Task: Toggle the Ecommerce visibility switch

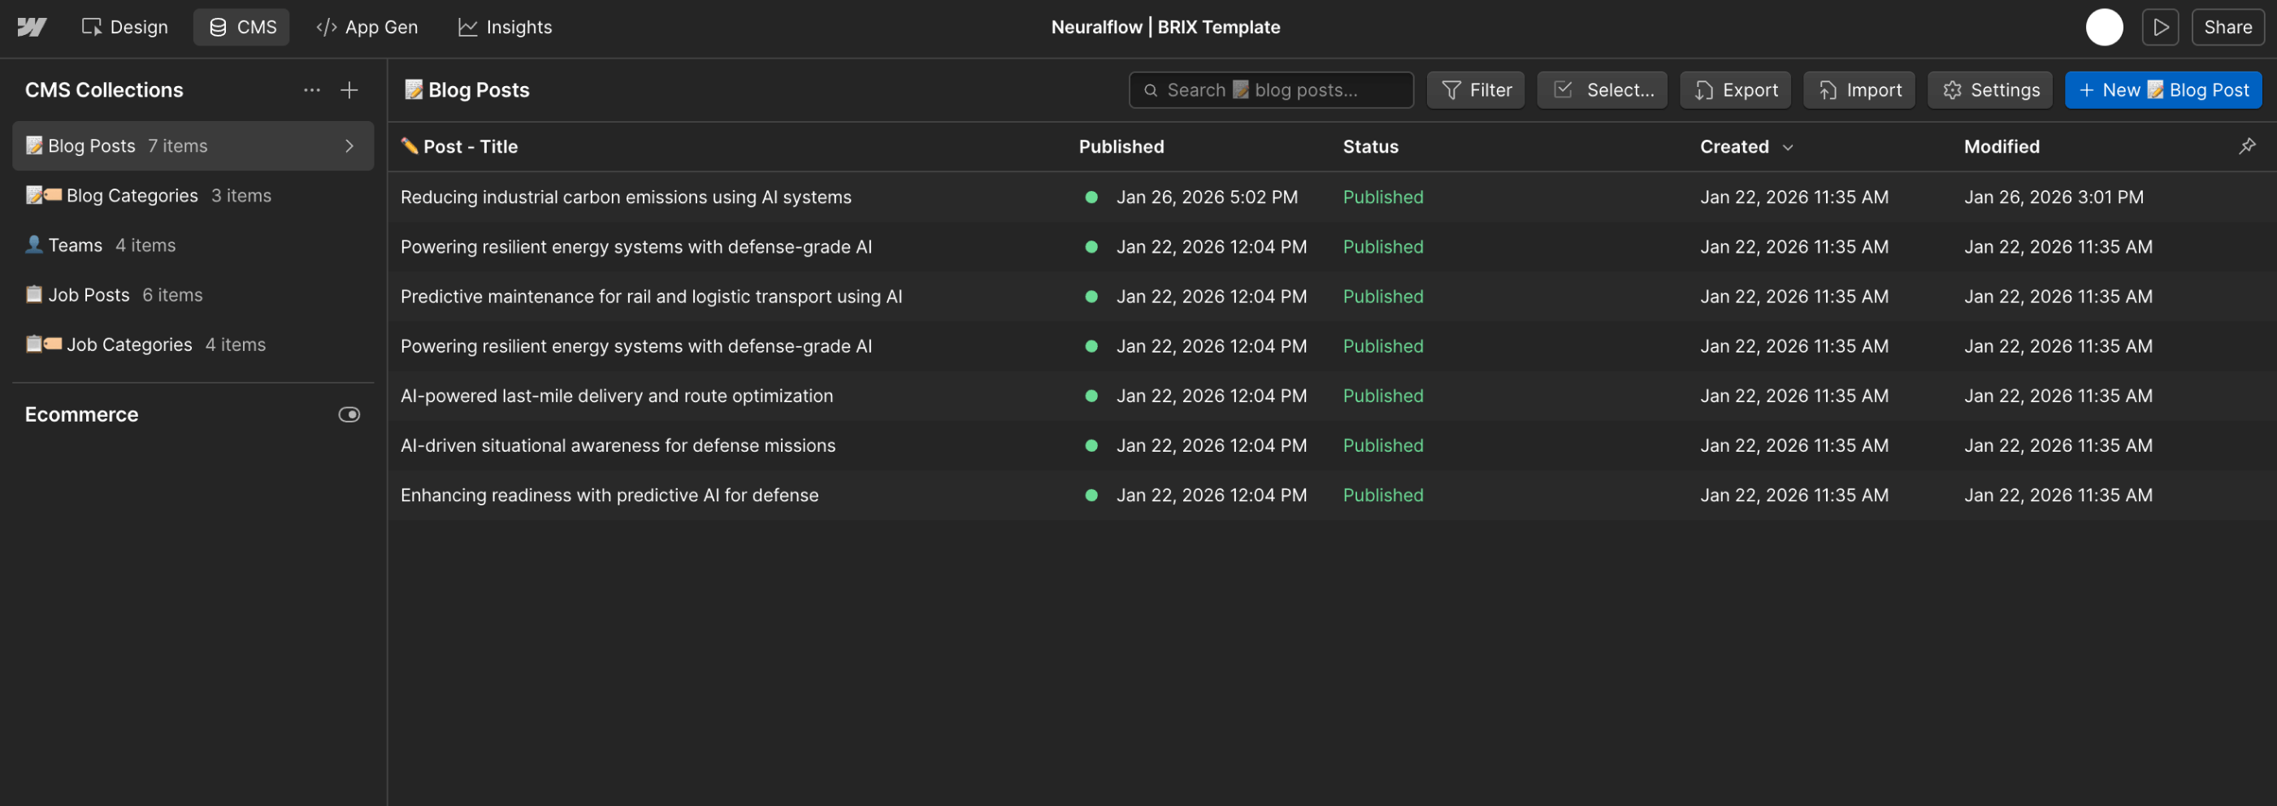Action: [x=349, y=414]
